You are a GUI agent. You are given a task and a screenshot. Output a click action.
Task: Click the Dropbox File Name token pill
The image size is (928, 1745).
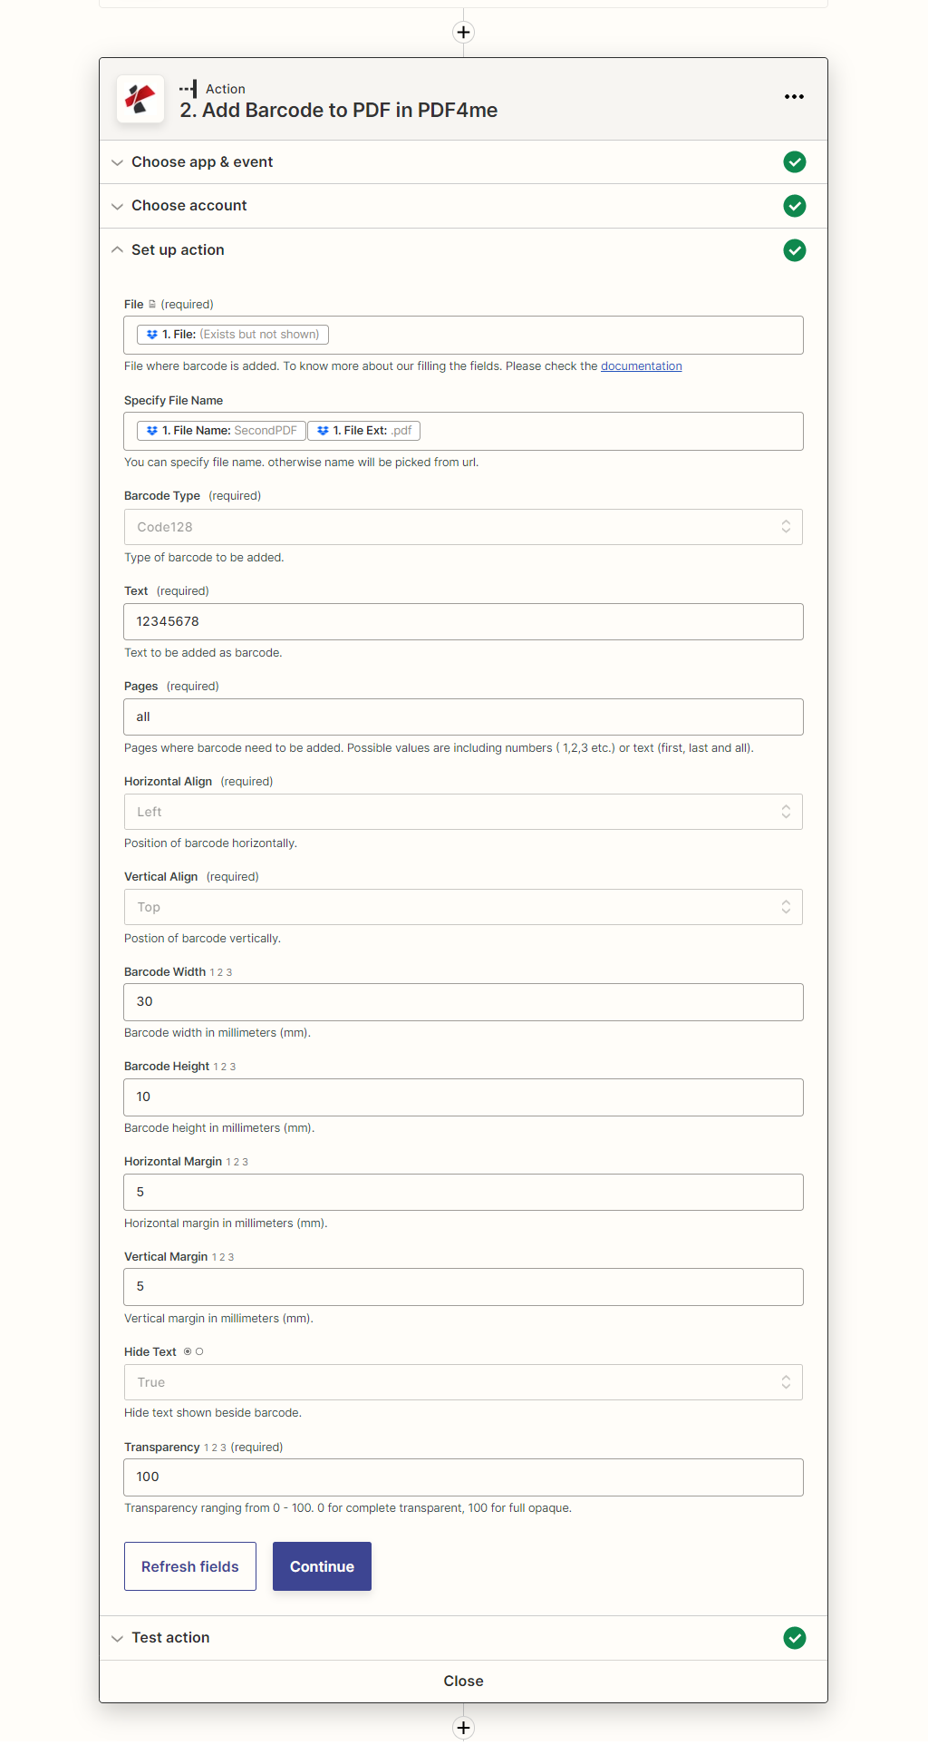[221, 431]
